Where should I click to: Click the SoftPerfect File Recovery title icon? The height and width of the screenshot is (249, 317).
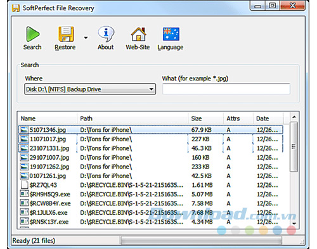point(16,8)
